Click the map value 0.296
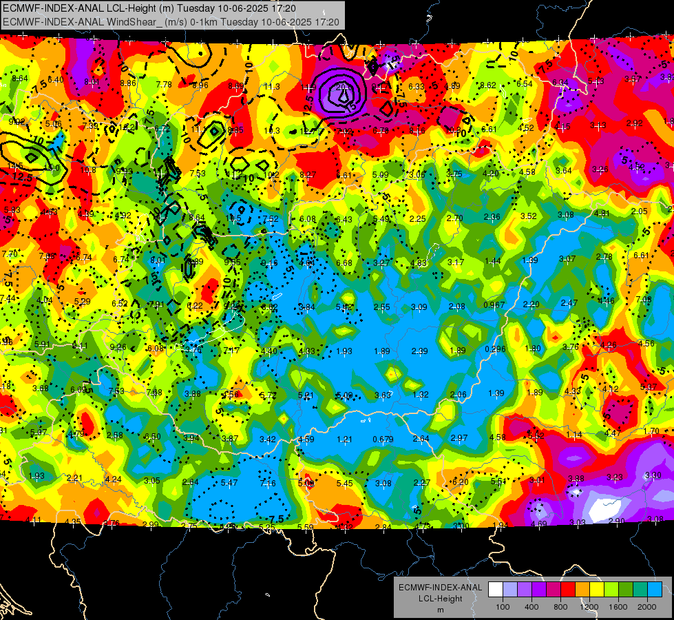Viewport: 674px width, 620px height. click(495, 349)
